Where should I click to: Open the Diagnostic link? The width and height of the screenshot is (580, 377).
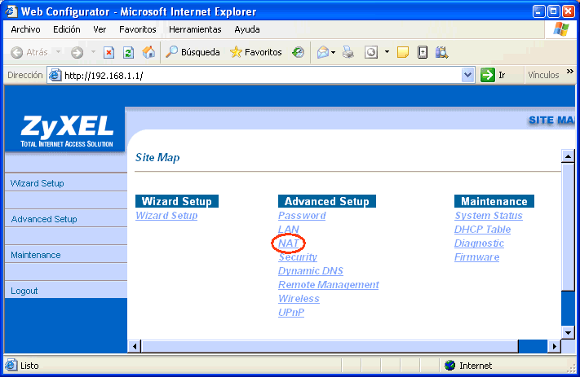click(479, 243)
